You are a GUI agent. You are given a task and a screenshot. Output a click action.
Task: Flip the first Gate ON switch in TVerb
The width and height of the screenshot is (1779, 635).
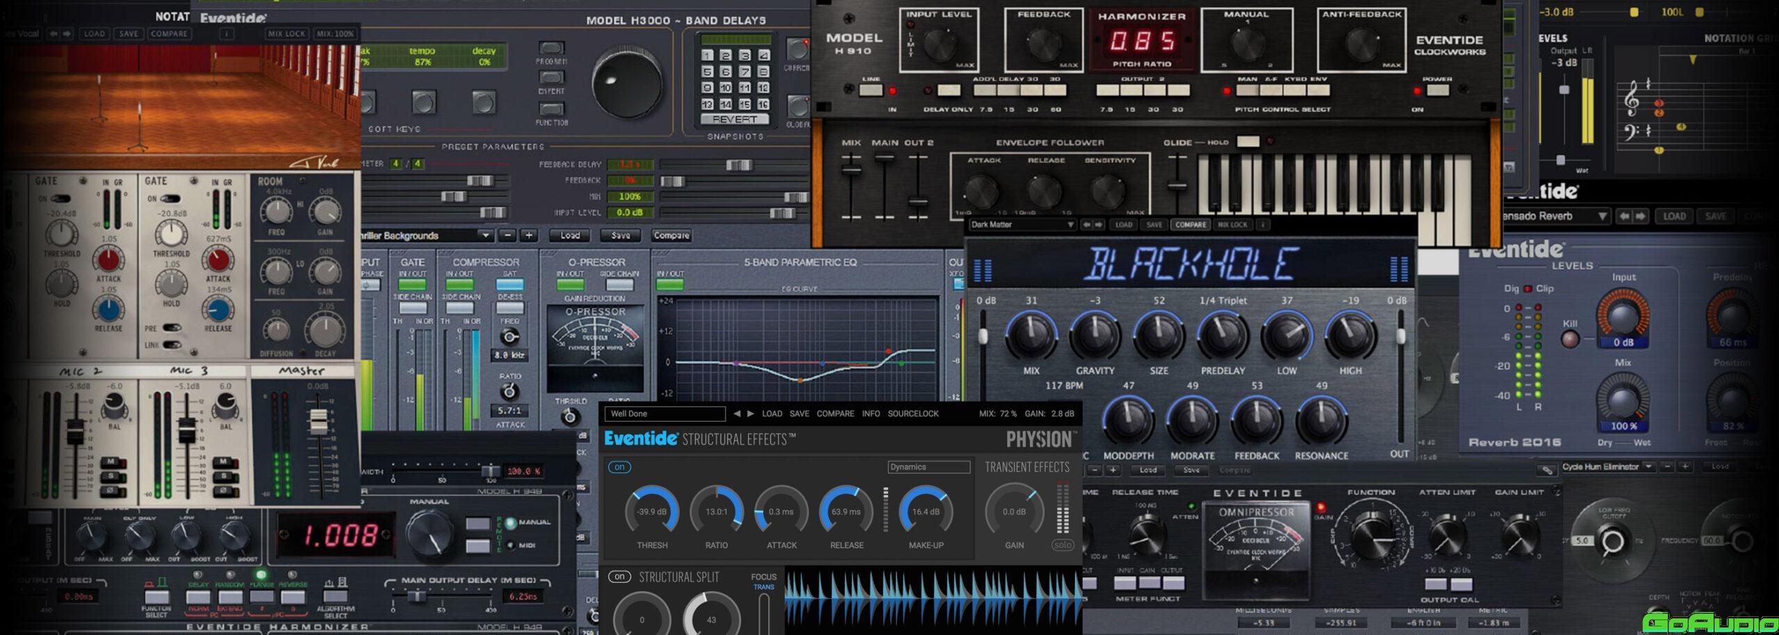pyautogui.click(x=61, y=199)
